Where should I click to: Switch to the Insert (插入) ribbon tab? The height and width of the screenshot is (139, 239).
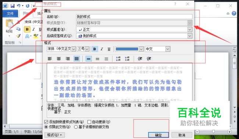point(39,14)
